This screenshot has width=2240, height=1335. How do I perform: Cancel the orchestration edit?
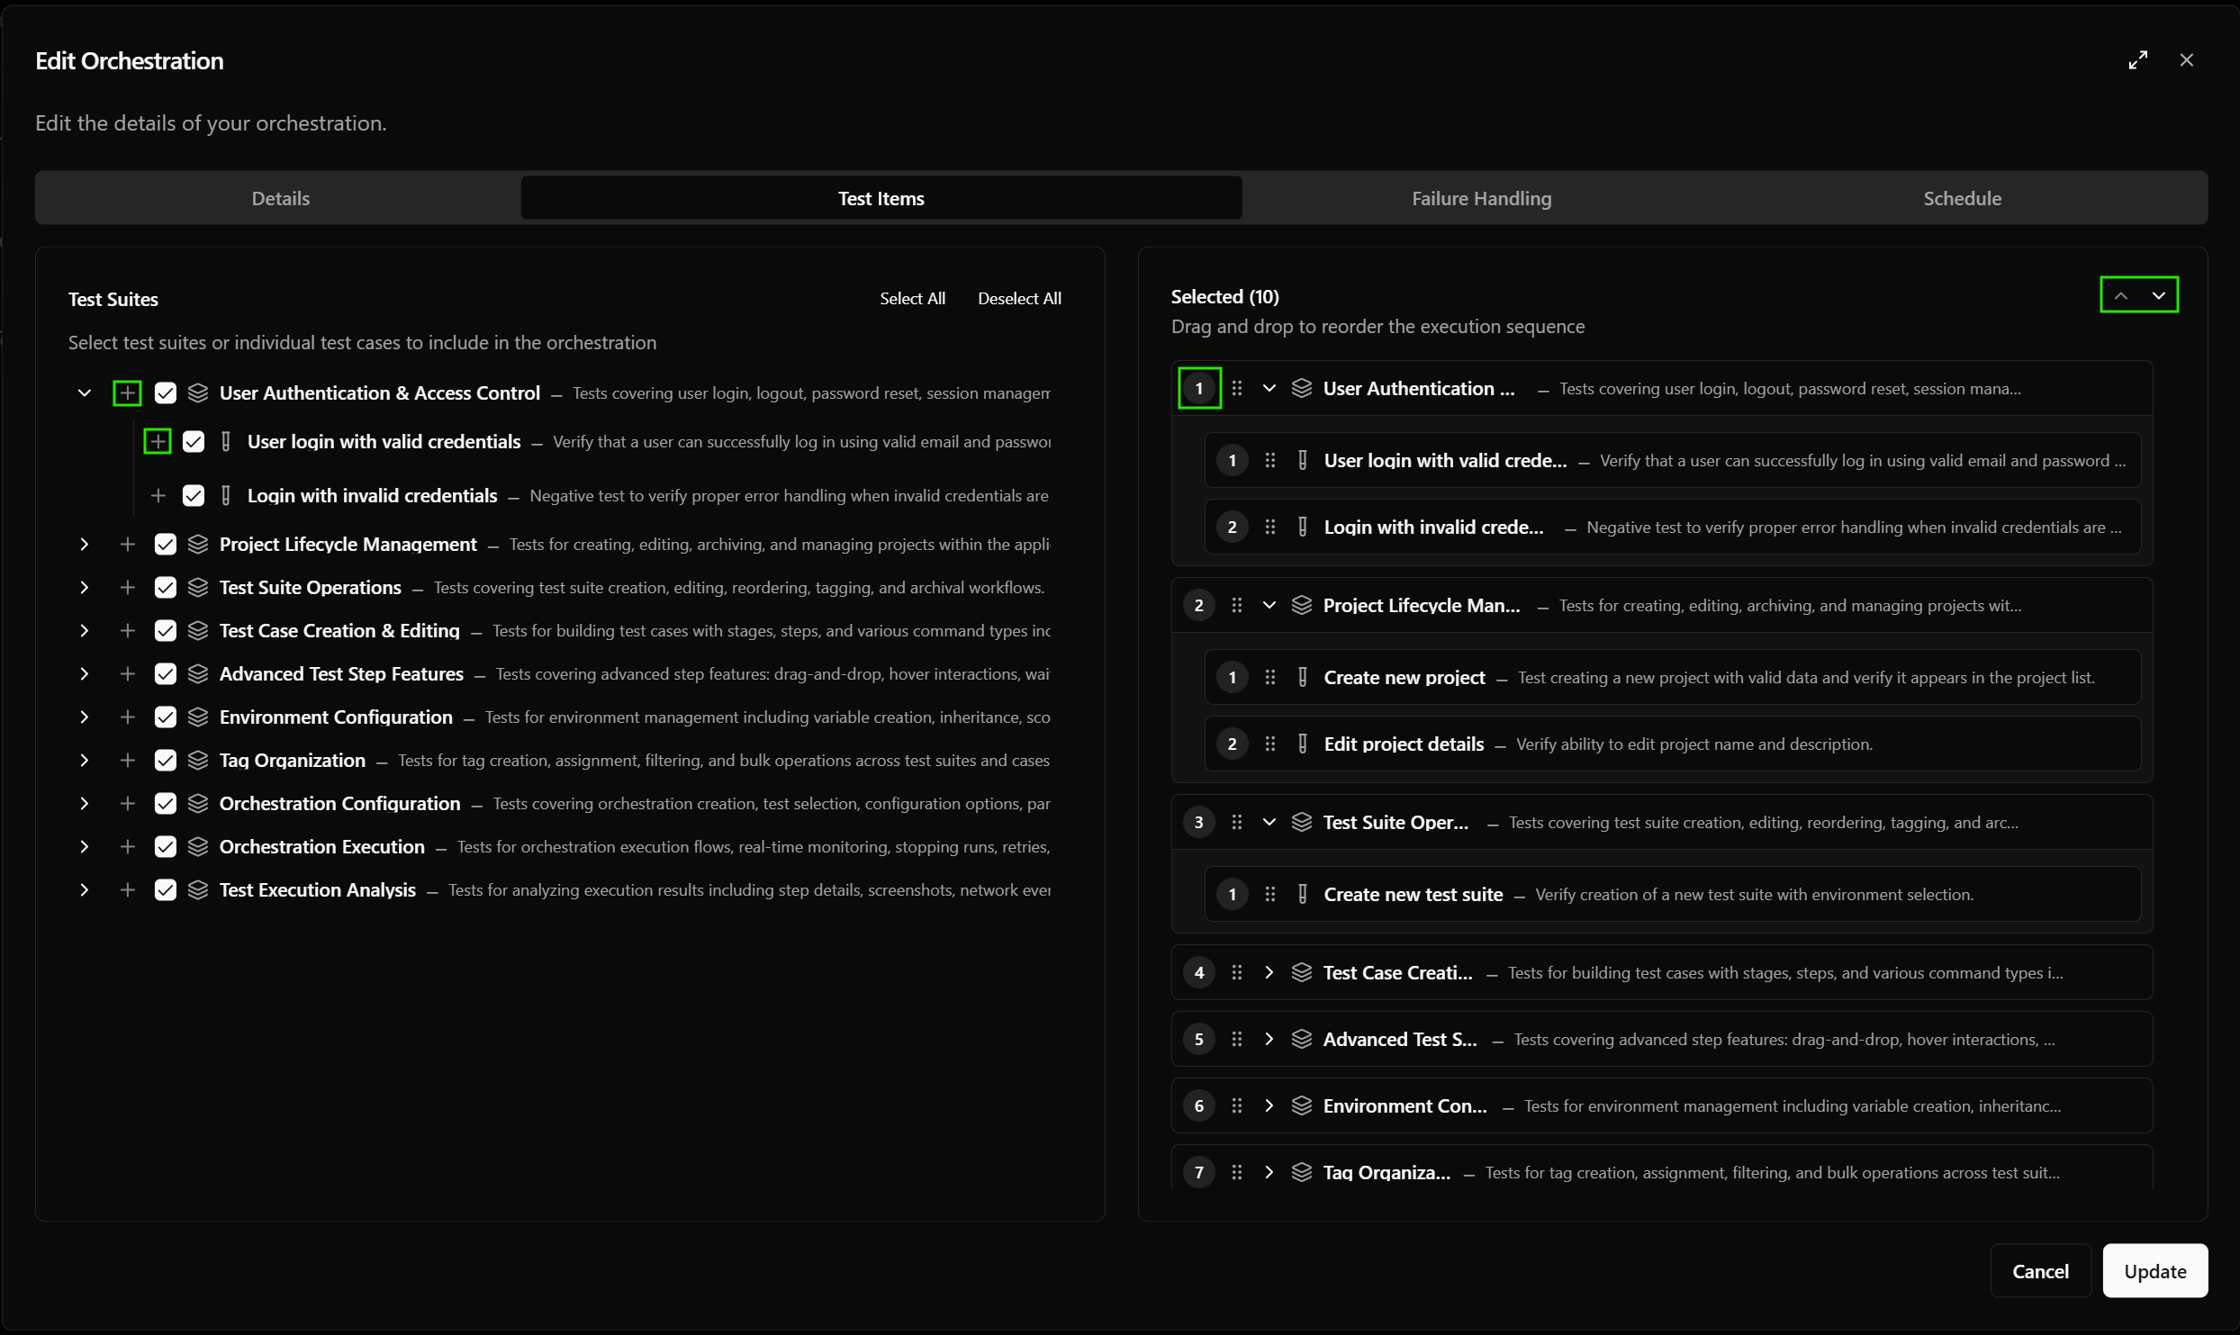(x=2040, y=1271)
